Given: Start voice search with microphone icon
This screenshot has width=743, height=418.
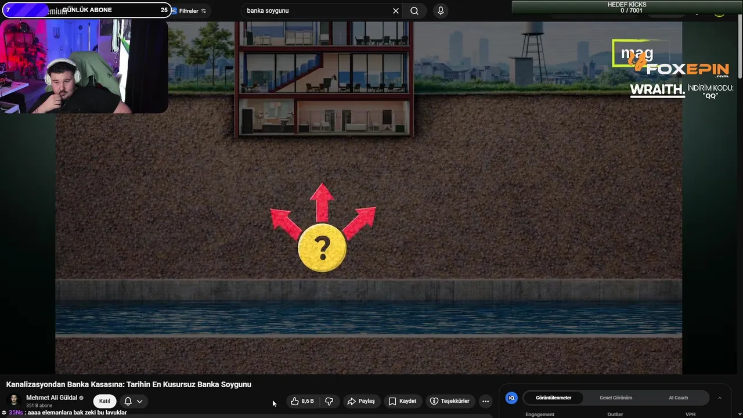Looking at the screenshot, I should [x=441, y=10].
